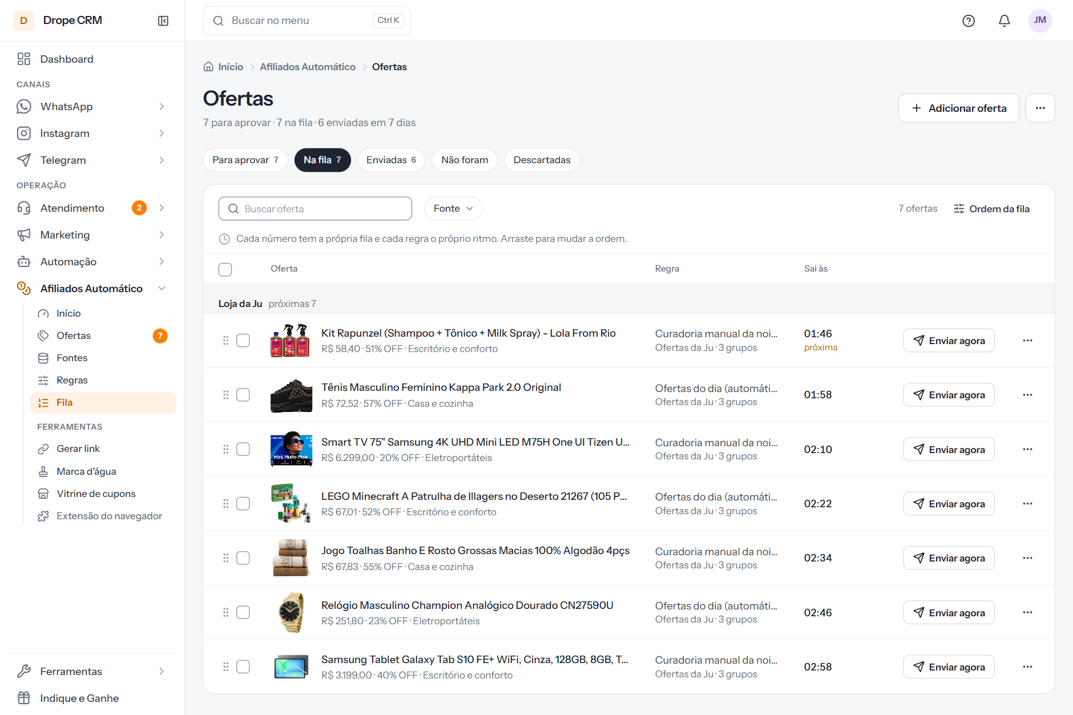This screenshot has width=1073, height=715.
Task: Open row menu for Kit Rapunzel offer
Action: pos(1027,341)
